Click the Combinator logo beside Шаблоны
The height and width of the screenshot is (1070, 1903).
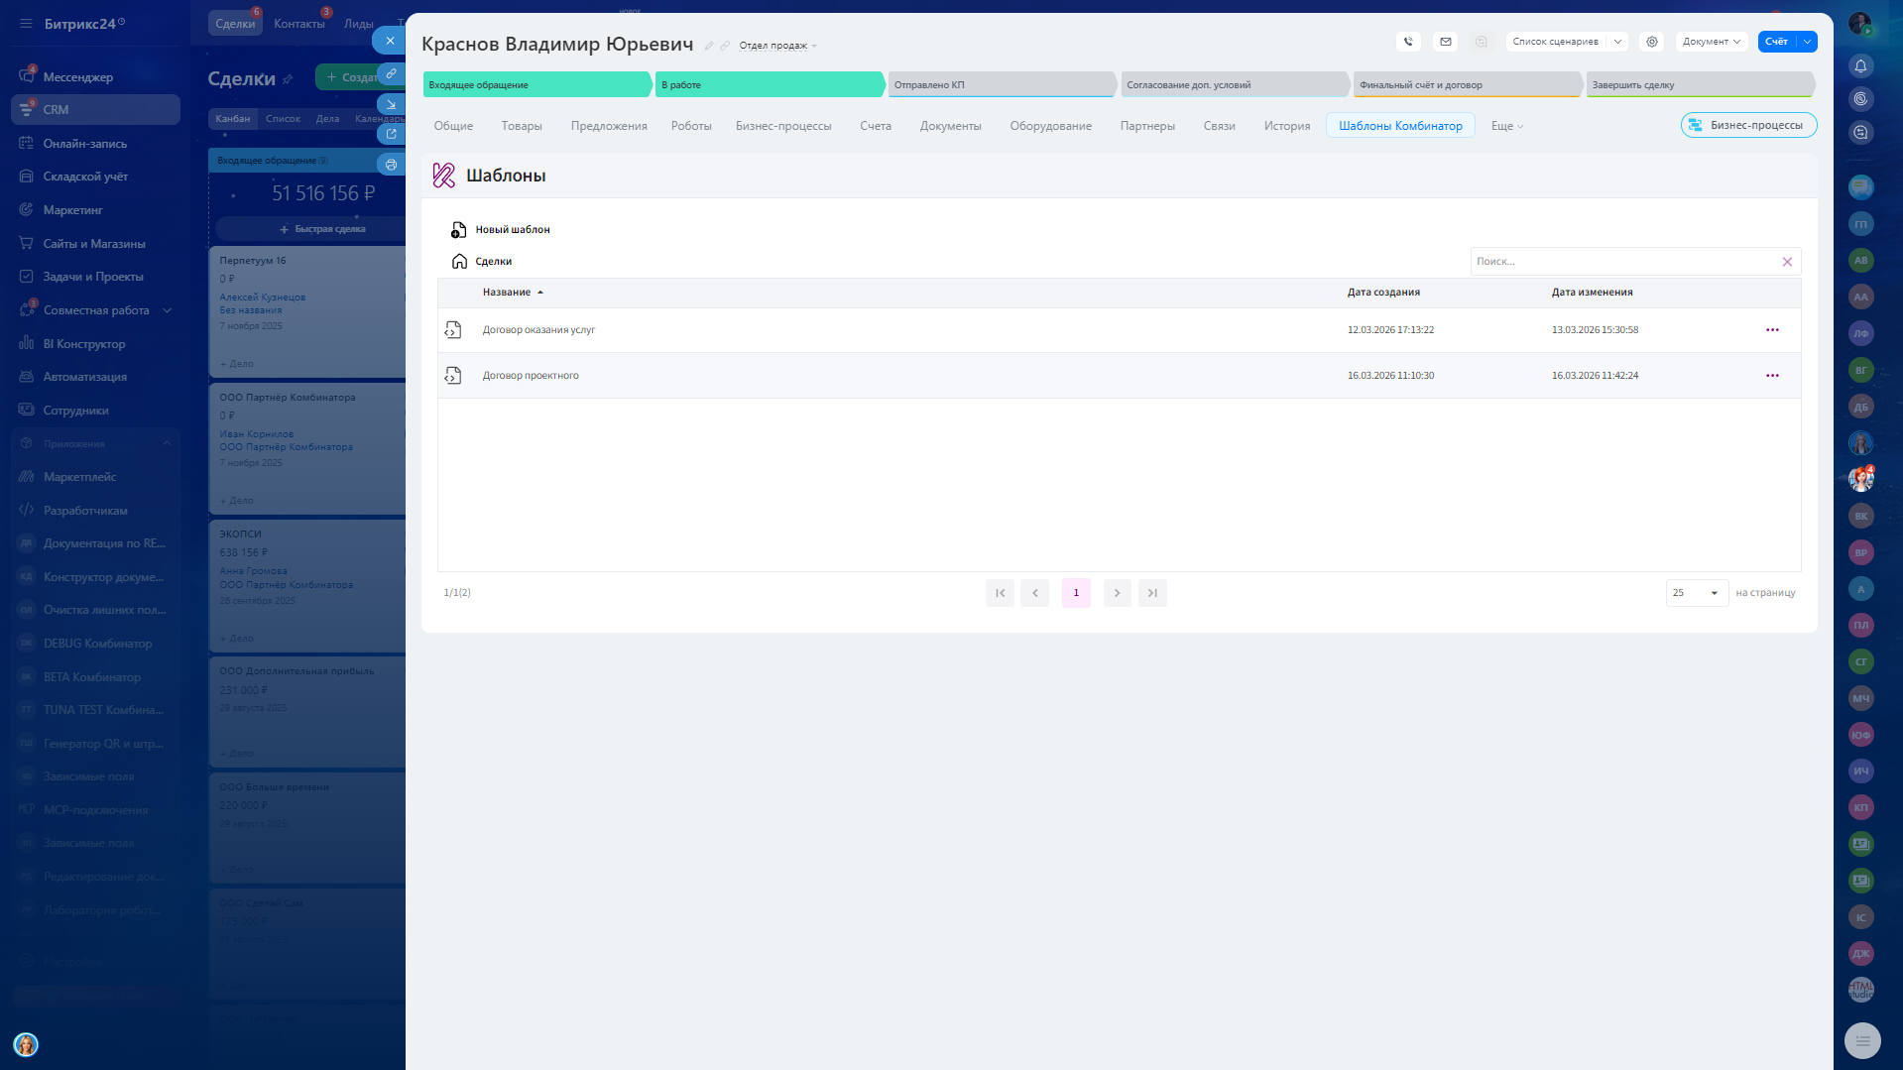click(x=444, y=176)
